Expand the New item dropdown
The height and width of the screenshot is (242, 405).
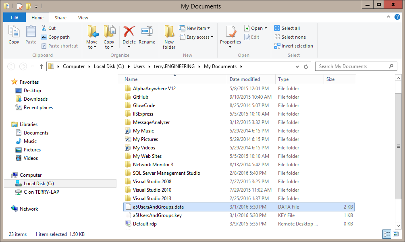[208, 28]
